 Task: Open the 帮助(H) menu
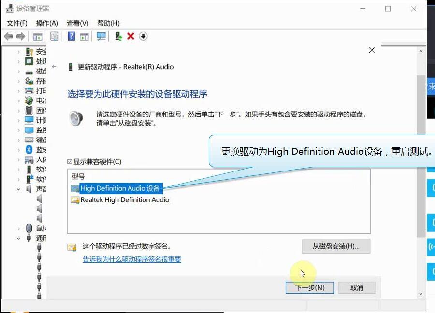(108, 23)
